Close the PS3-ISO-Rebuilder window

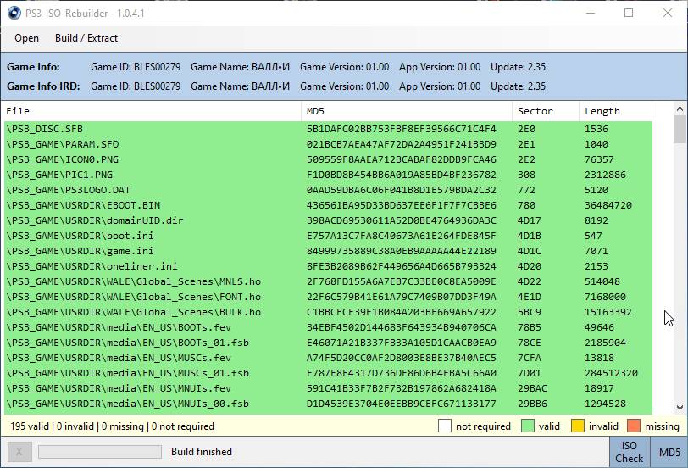pos(668,14)
